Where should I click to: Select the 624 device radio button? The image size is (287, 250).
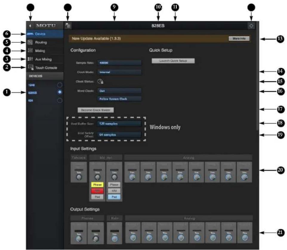coord(60,100)
